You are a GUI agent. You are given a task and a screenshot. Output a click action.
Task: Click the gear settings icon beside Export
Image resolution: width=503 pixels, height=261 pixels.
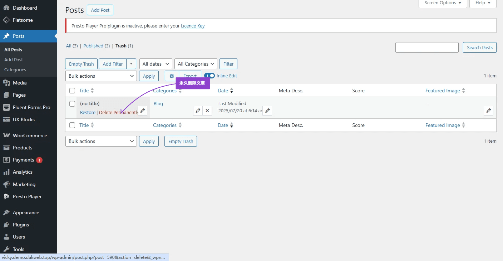pyautogui.click(x=172, y=76)
